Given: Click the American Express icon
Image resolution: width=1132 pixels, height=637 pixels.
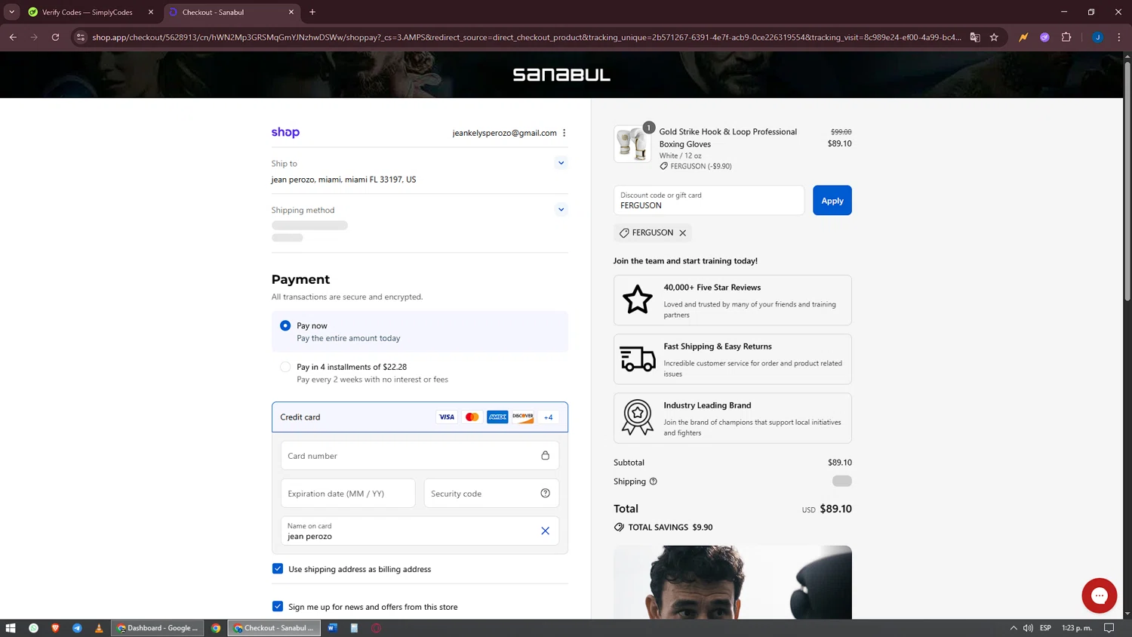Looking at the screenshot, I should (497, 417).
